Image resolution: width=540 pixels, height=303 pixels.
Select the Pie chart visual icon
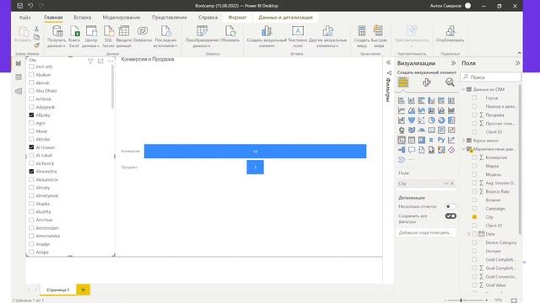431,120
